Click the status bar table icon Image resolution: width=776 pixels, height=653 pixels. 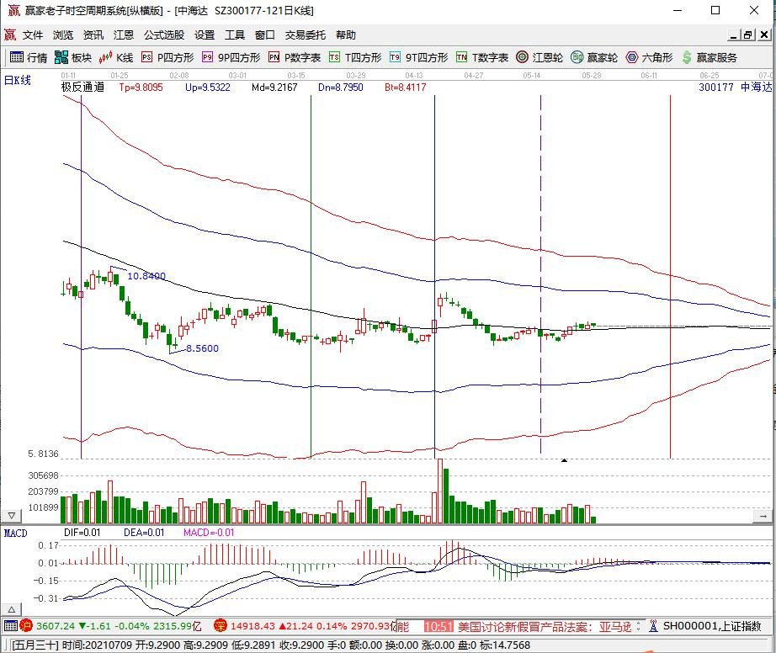click(11, 626)
